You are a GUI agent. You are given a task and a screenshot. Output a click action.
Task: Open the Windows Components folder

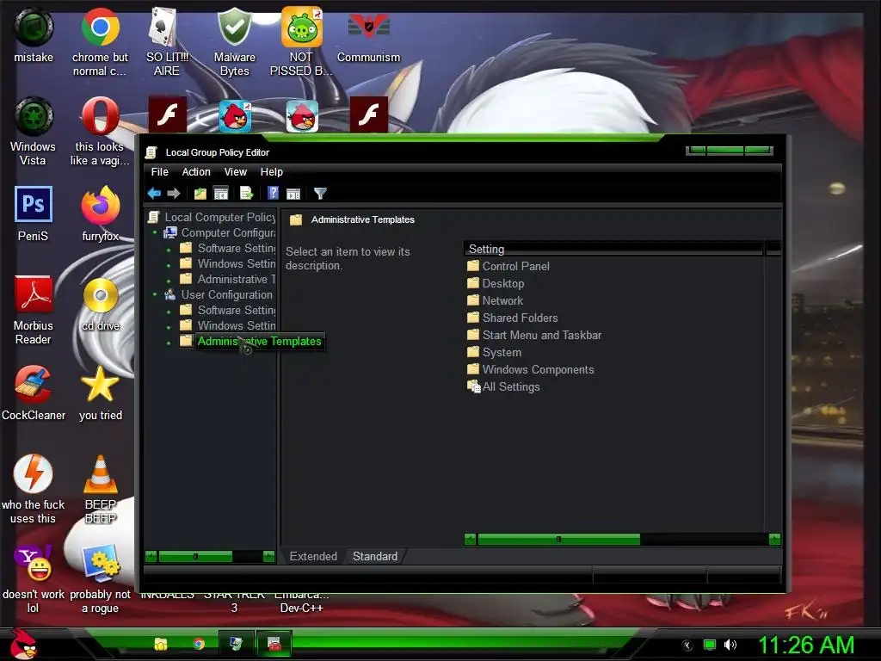click(538, 370)
